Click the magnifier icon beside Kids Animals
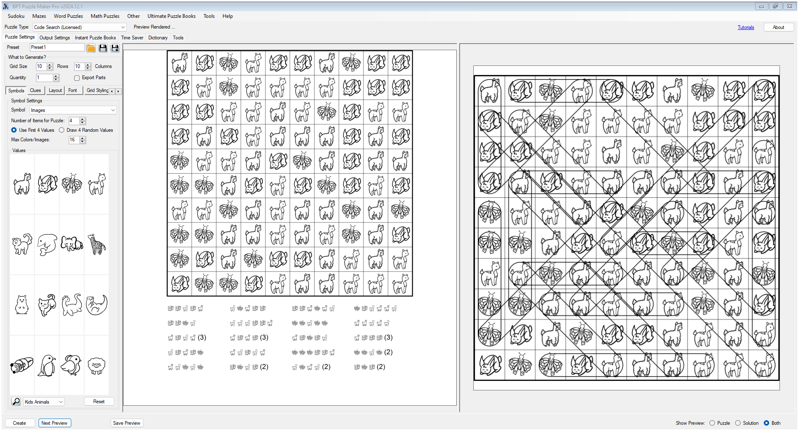 (16, 402)
